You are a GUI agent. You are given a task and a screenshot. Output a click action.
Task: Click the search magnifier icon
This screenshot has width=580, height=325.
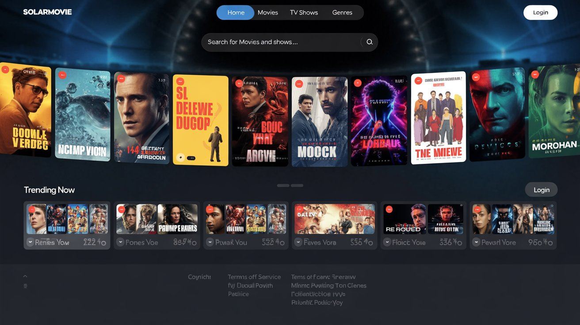tap(370, 42)
